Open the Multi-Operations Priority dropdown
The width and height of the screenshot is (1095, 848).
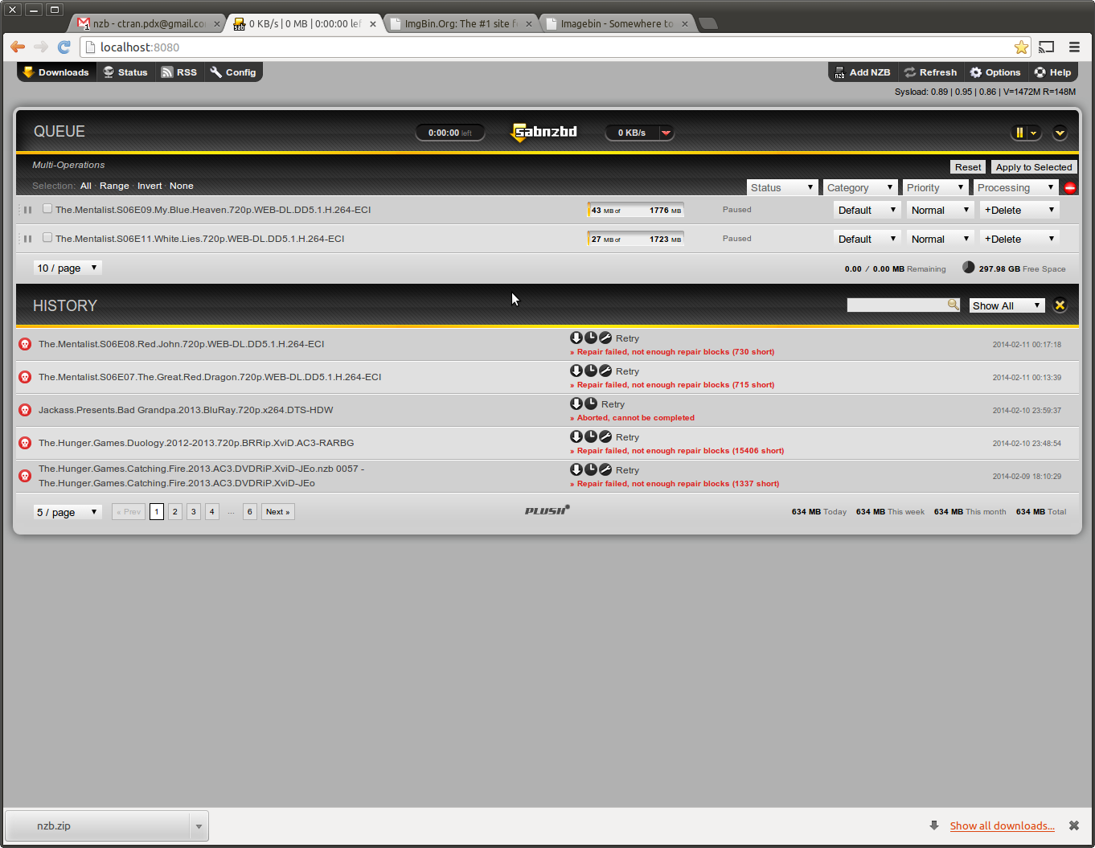(x=935, y=187)
